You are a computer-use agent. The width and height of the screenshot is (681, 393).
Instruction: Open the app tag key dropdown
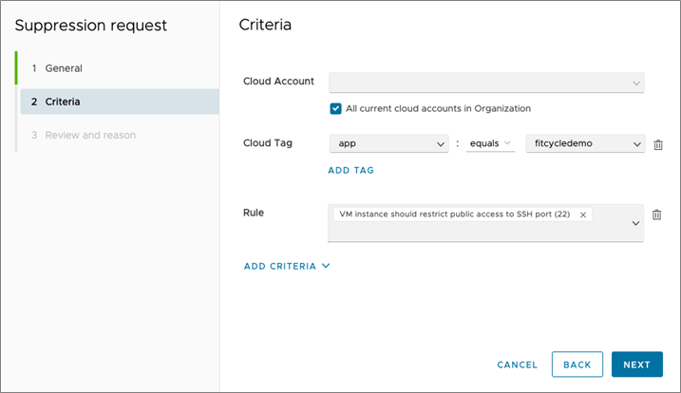tap(388, 143)
